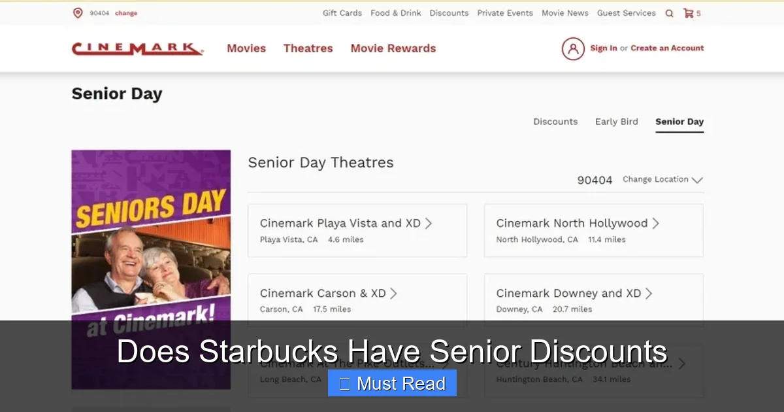
Task: Open the Theatres main menu
Action: pyautogui.click(x=308, y=48)
